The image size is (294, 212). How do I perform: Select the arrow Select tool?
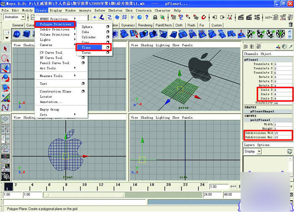coord(5,49)
